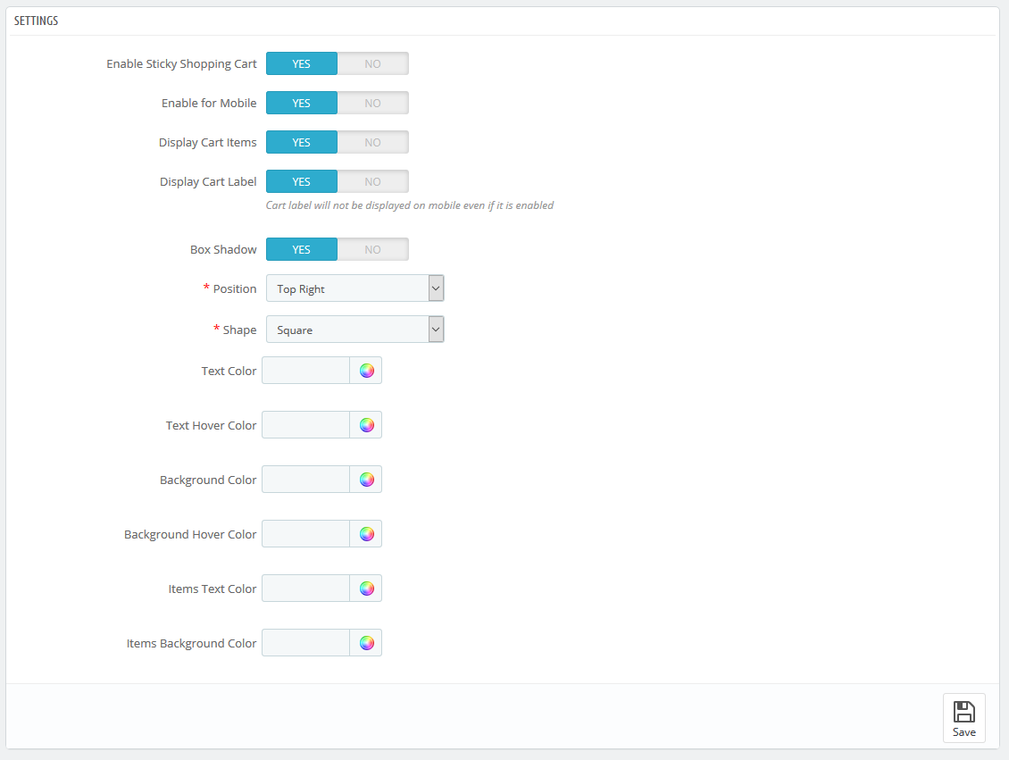The width and height of the screenshot is (1009, 760).
Task: Click the Shape dropdown arrow
Action: point(436,329)
